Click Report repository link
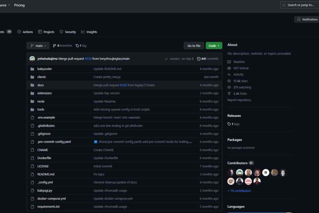 pos(239,100)
